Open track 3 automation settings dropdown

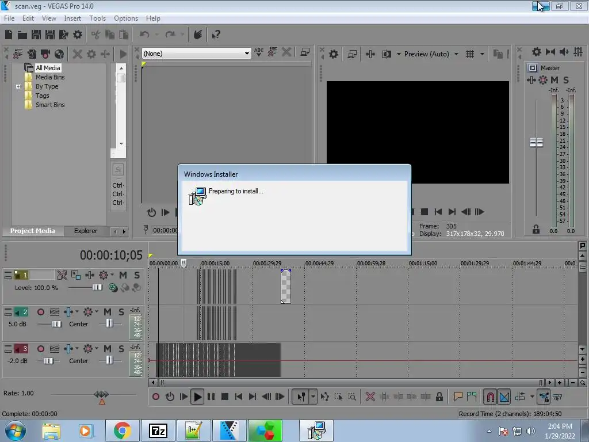pos(96,348)
